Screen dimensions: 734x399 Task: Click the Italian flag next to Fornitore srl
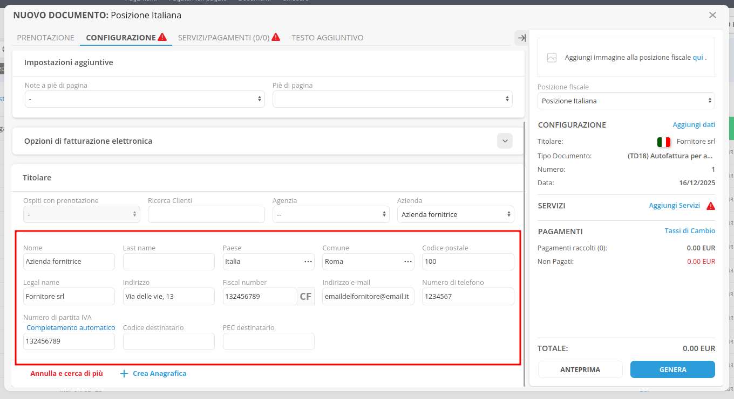pyautogui.click(x=663, y=142)
